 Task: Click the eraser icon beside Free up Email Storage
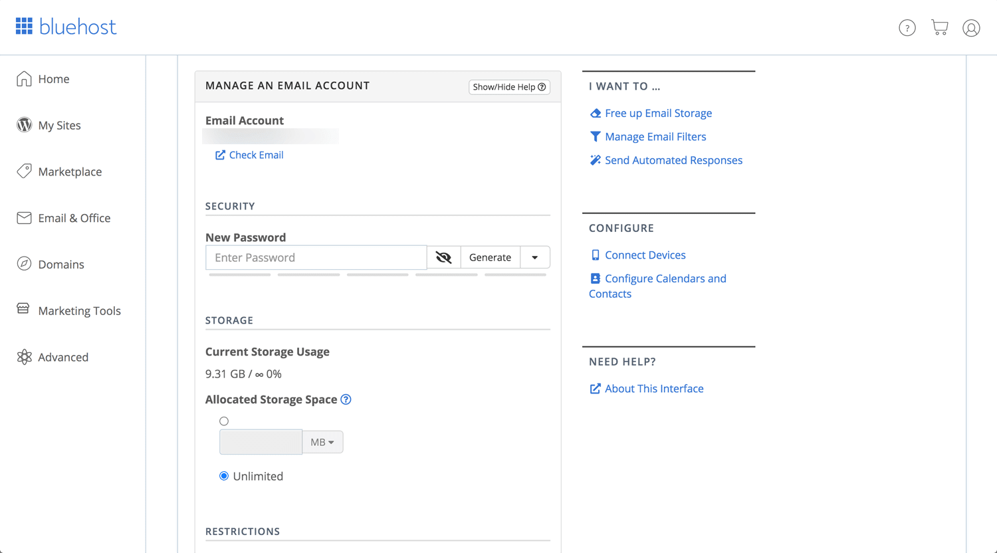click(x=596, y=114)
